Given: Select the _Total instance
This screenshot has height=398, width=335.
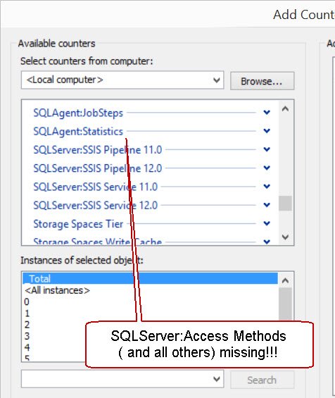Looking at the screenshot, I should [x=150, y=279].
